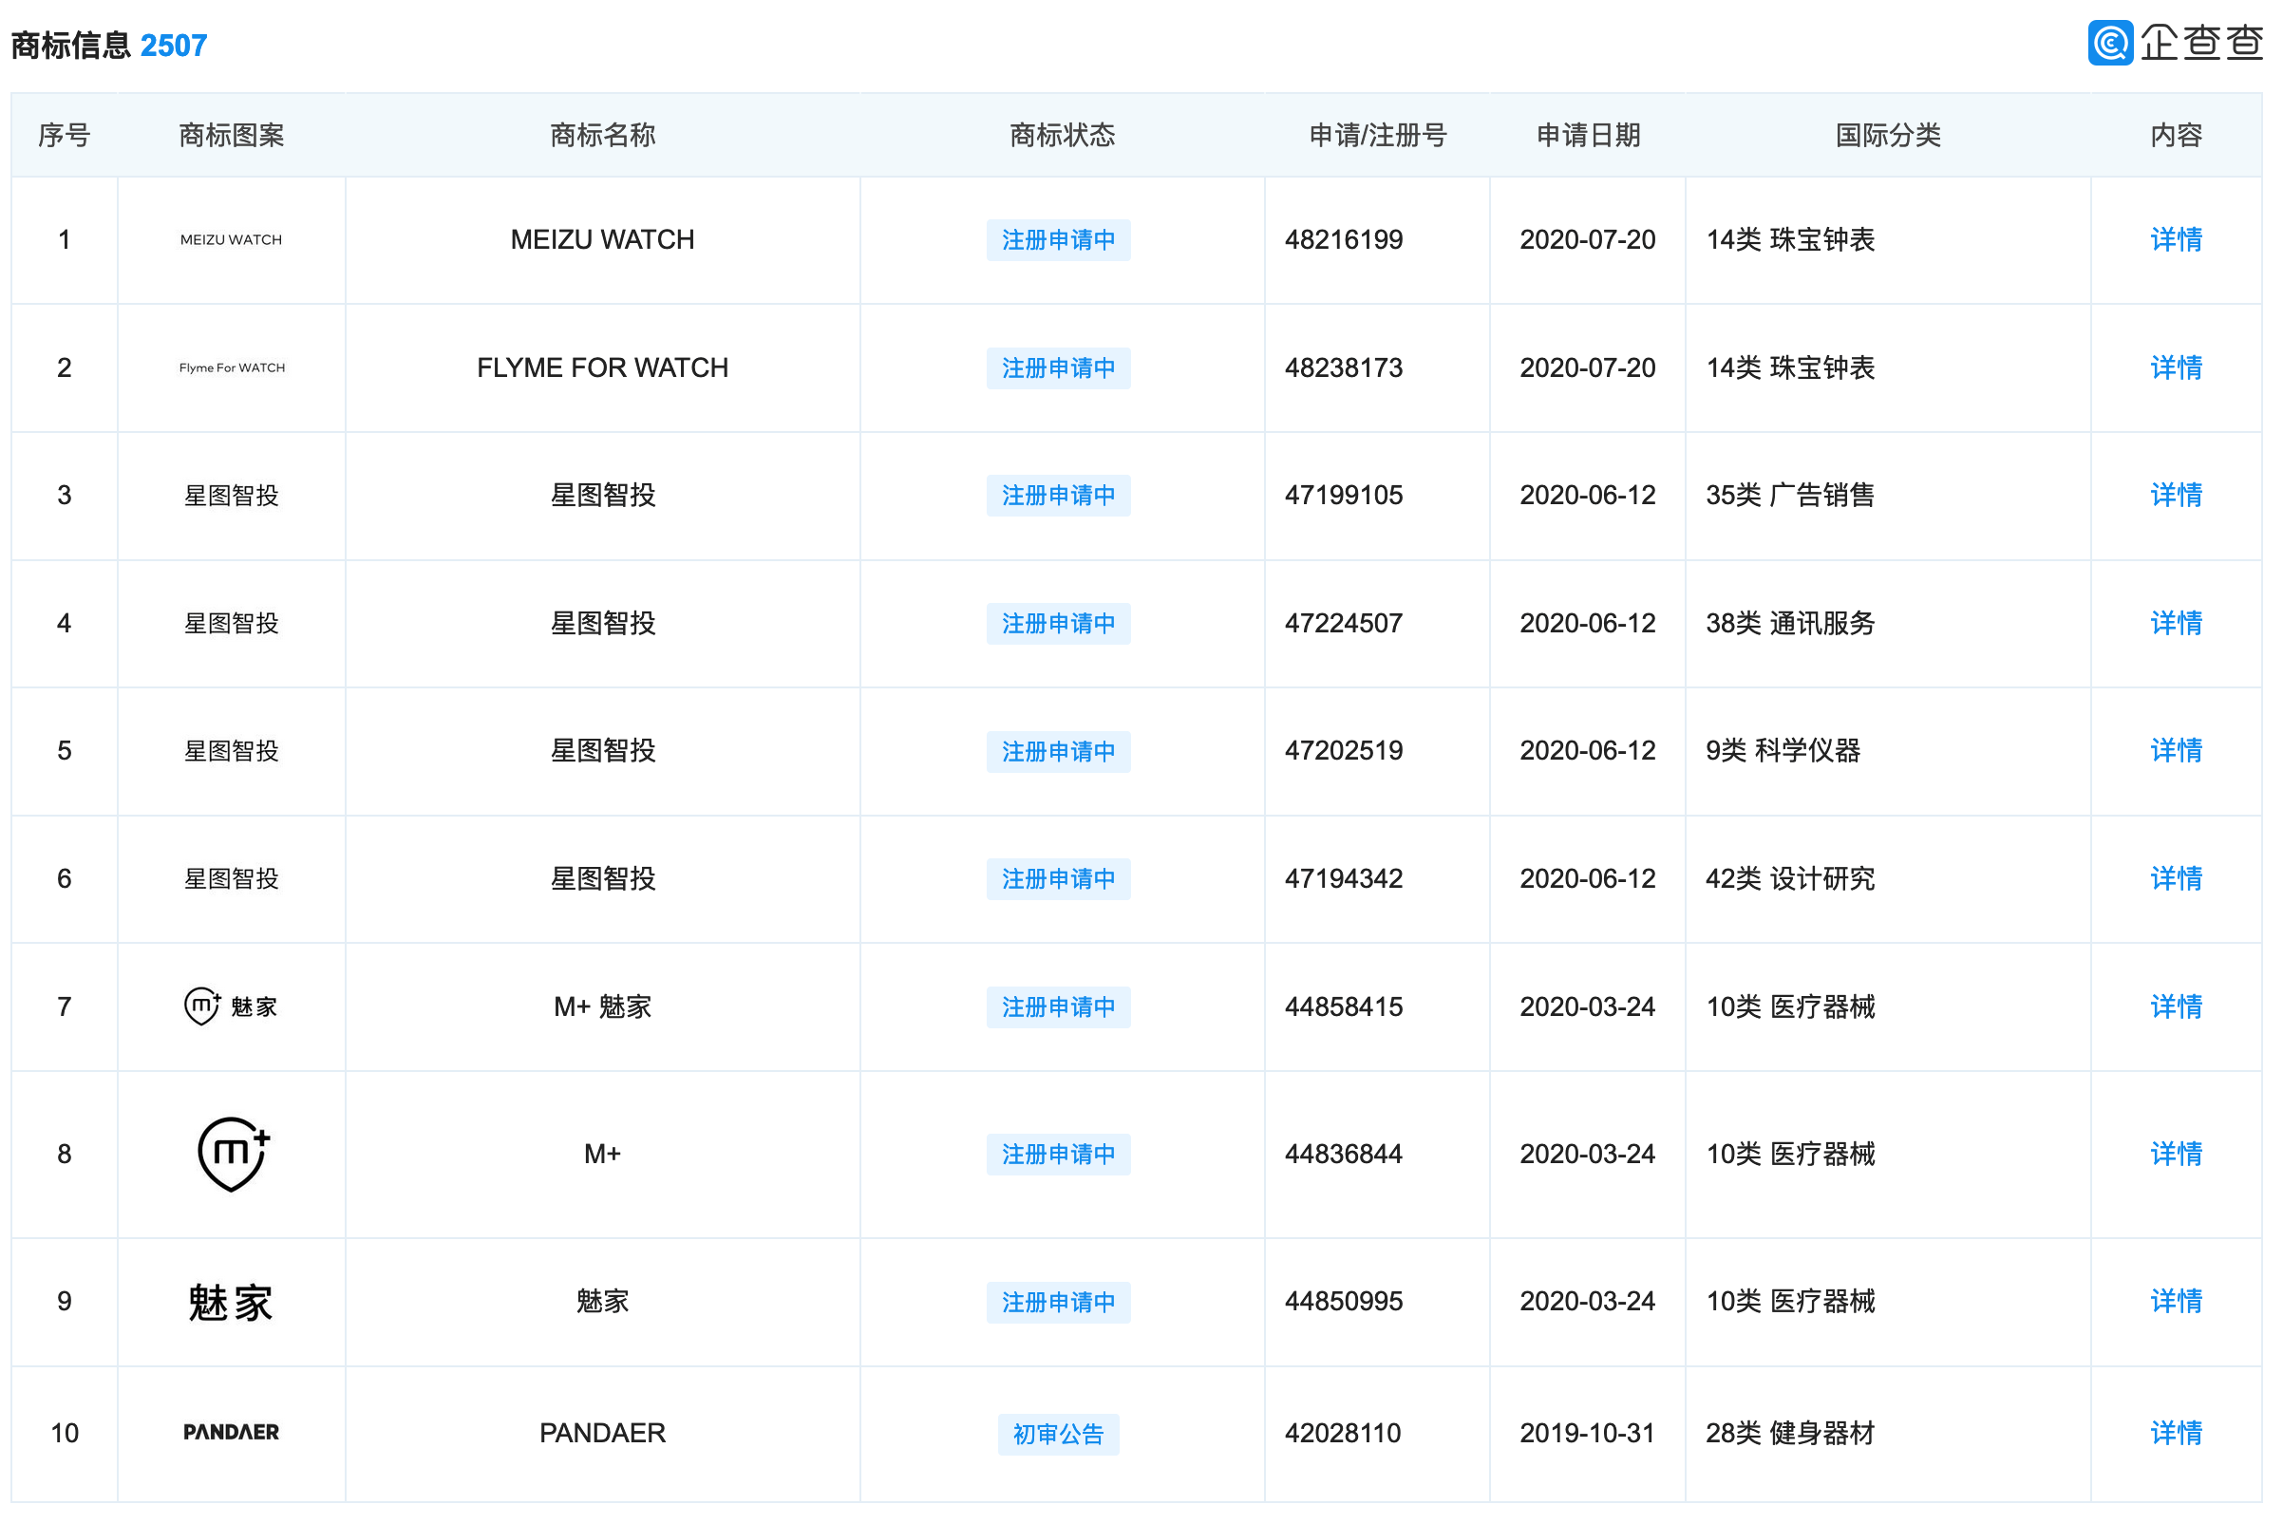The height and width of the screenshot is (1523, 2283).
Task: Click 10类 医疗器械 in row 44836844
Action: 1789,1154
